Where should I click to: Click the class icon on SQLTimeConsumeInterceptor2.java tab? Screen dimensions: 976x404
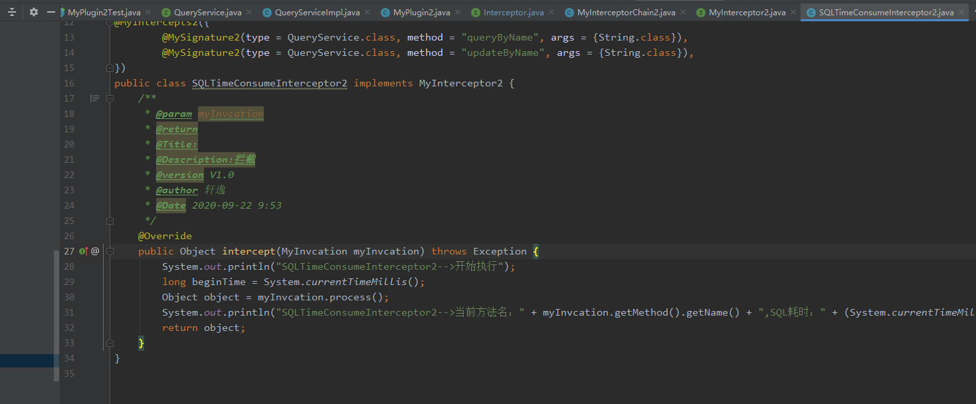811,13
